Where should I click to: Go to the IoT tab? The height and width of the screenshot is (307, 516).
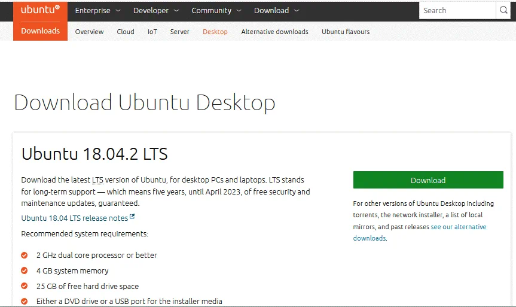coord(152,32)
